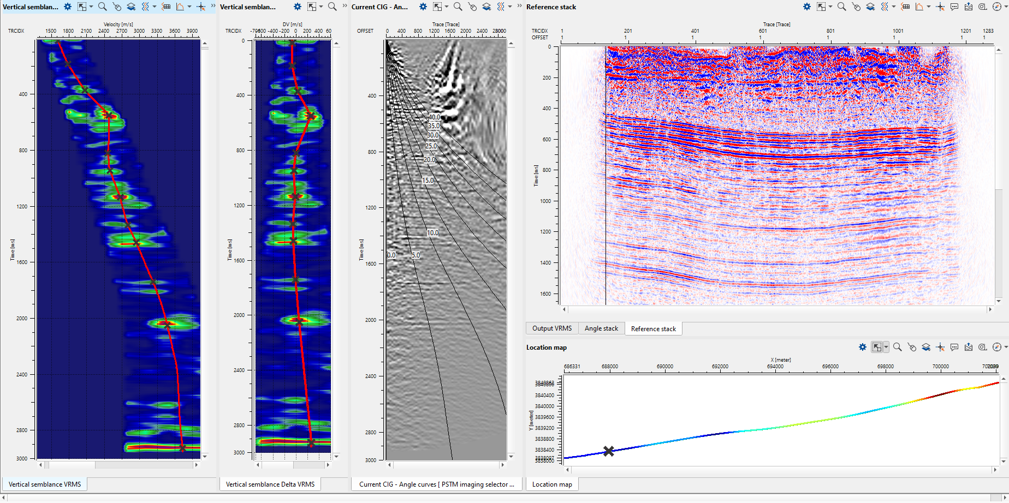Select the Location map bottom tab

coord(552,484)
